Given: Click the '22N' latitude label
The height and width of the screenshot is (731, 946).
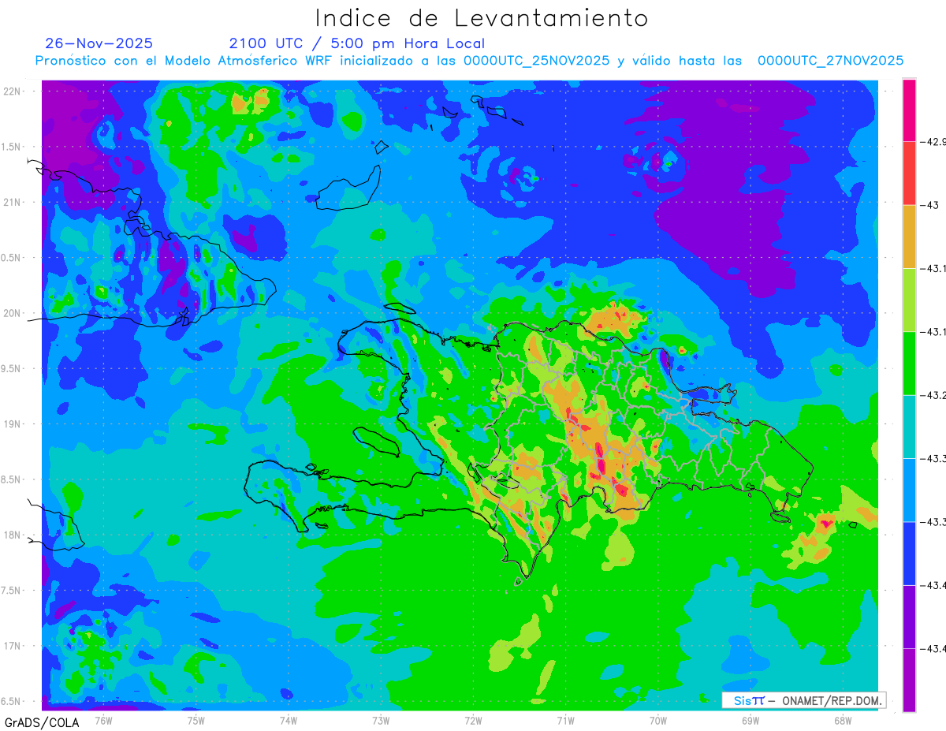Looking at the screenshot, I should tap(12, 91).
